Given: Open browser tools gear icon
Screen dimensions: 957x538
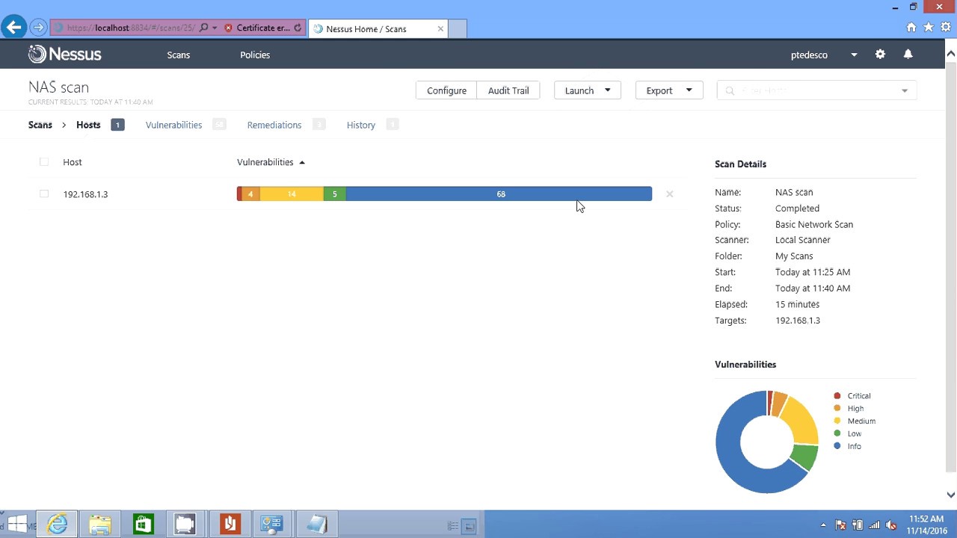Looking at the screenshot, I should [946, 28].
